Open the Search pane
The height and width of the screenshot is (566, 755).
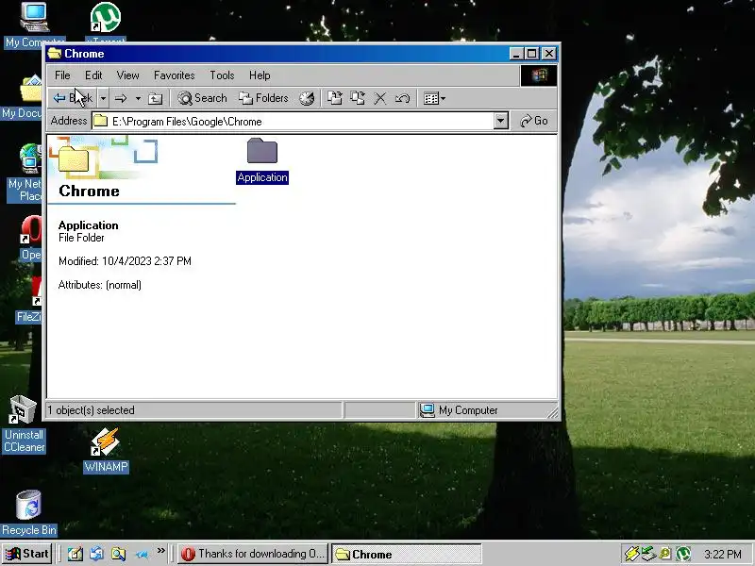click(202, 98)
